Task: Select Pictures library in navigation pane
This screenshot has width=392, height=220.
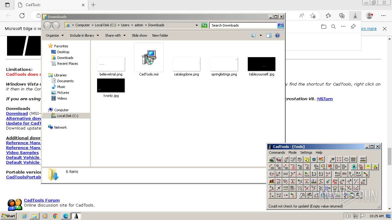Action: (x=63, y=93)
